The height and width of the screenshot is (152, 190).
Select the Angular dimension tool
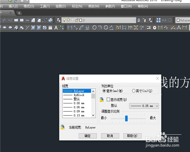[111, 27]
